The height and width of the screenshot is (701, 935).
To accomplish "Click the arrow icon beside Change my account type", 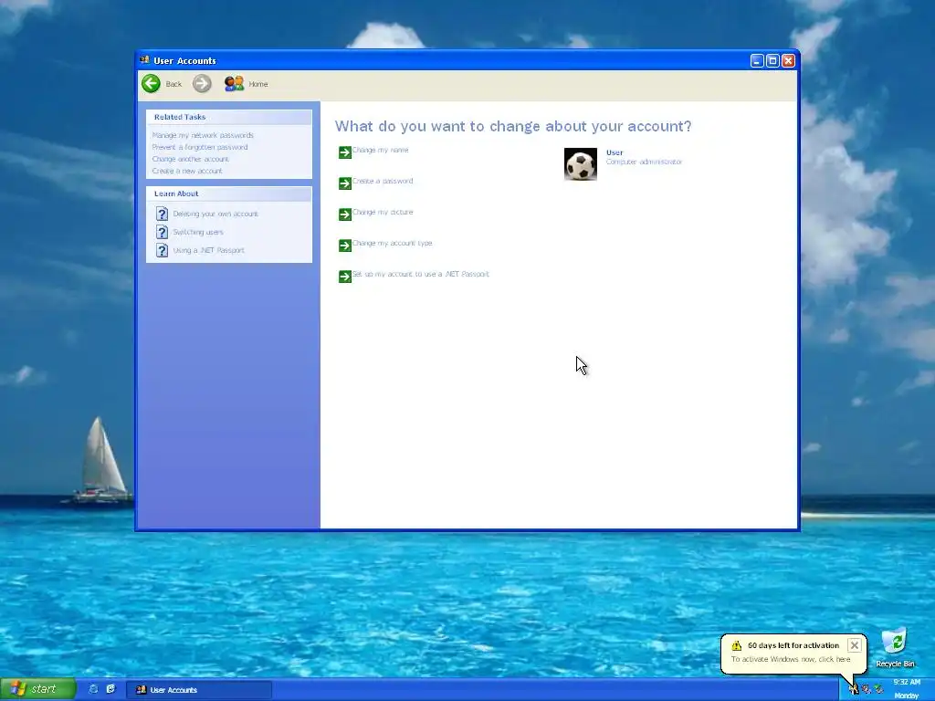I will point(344,246).
